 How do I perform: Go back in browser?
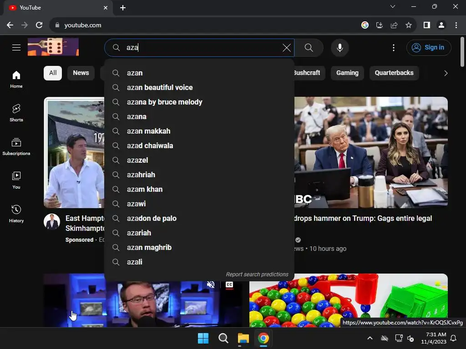click(x=10, y=25)
